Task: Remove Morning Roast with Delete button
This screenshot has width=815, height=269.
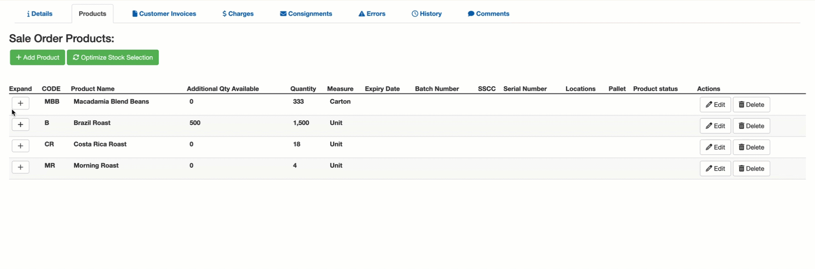Action: click(751, 169)
